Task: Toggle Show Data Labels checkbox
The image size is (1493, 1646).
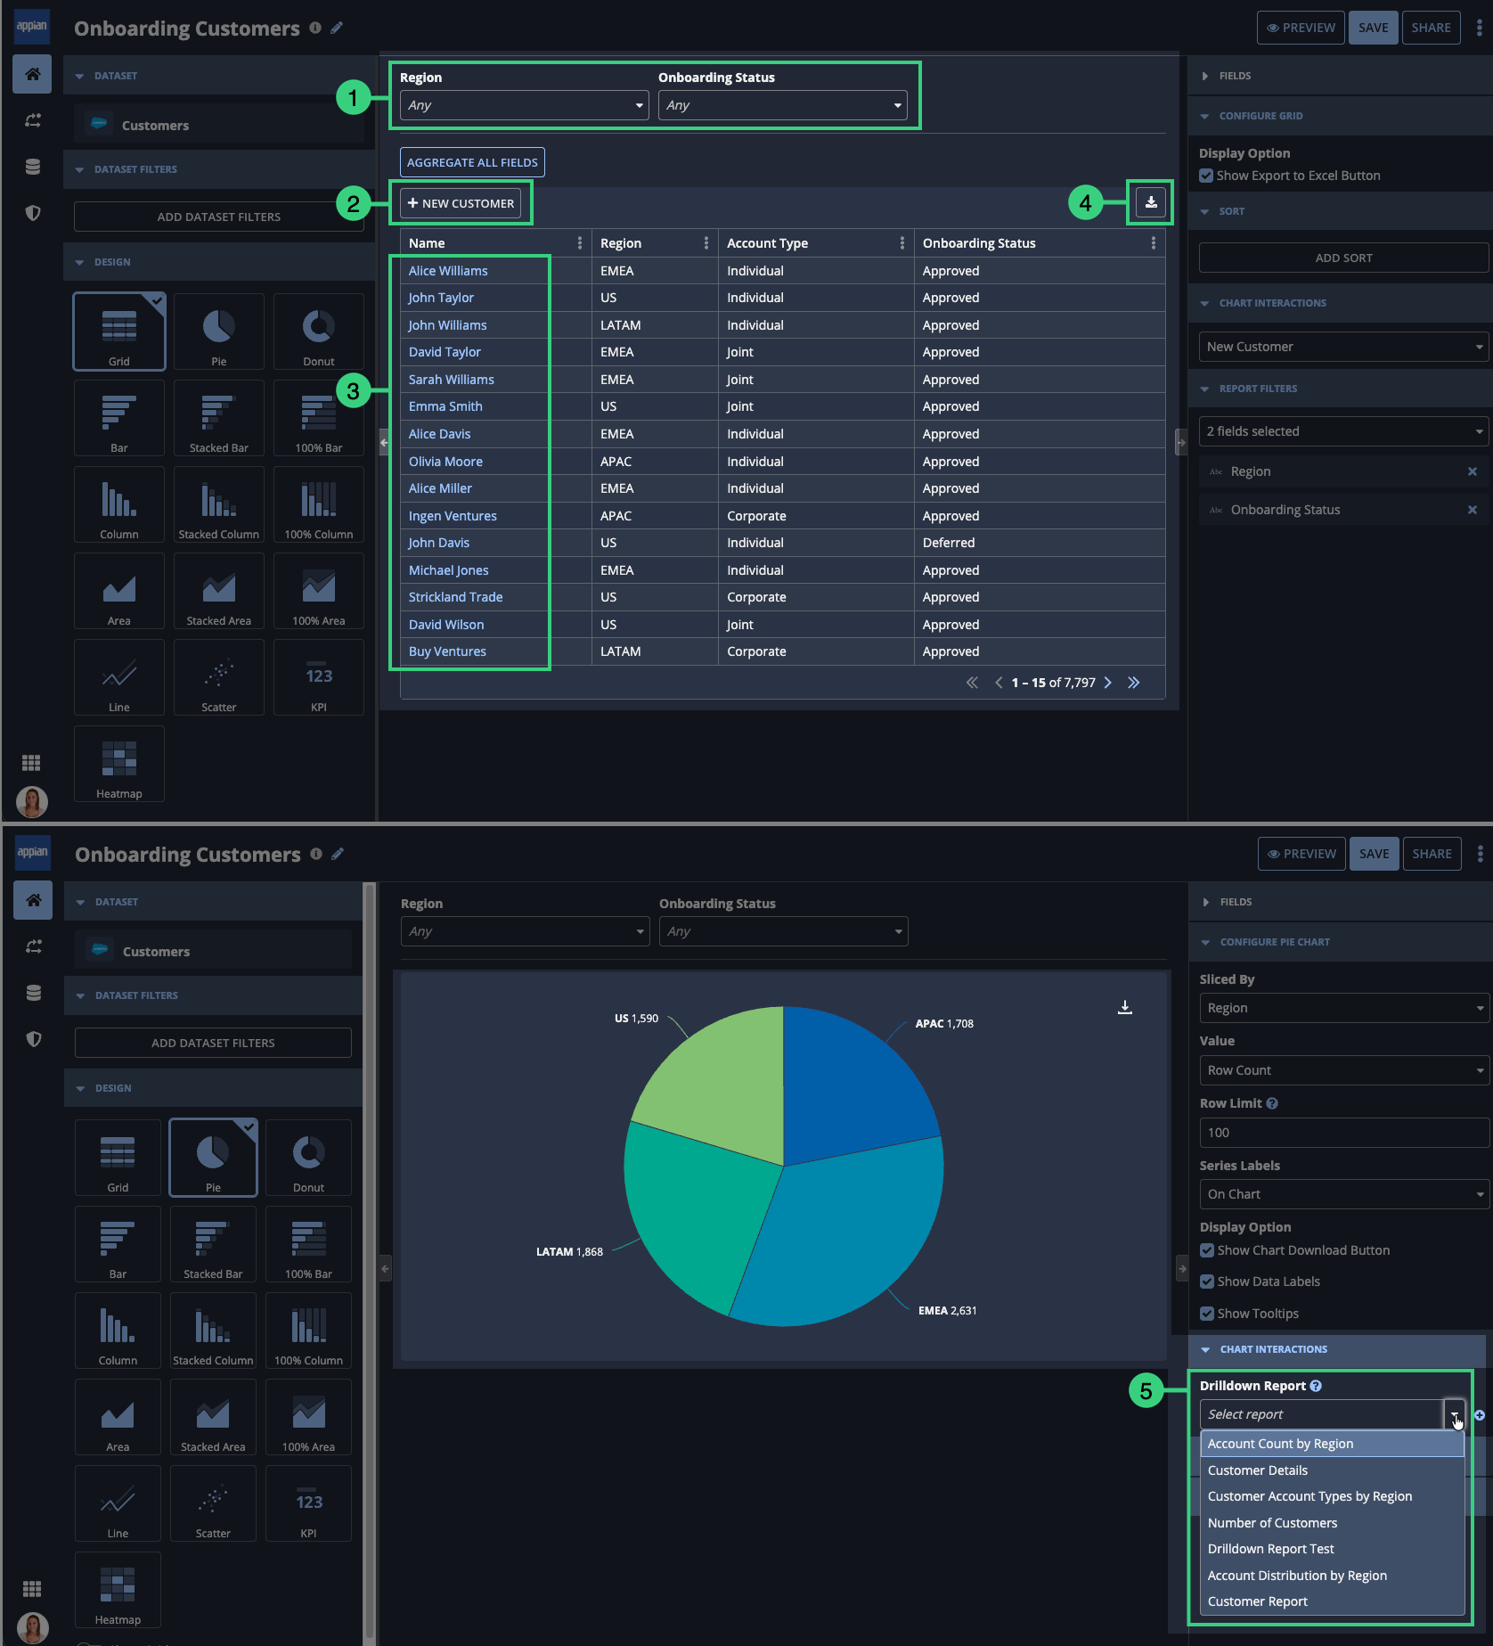Action: click(x=1207, y=1282)
